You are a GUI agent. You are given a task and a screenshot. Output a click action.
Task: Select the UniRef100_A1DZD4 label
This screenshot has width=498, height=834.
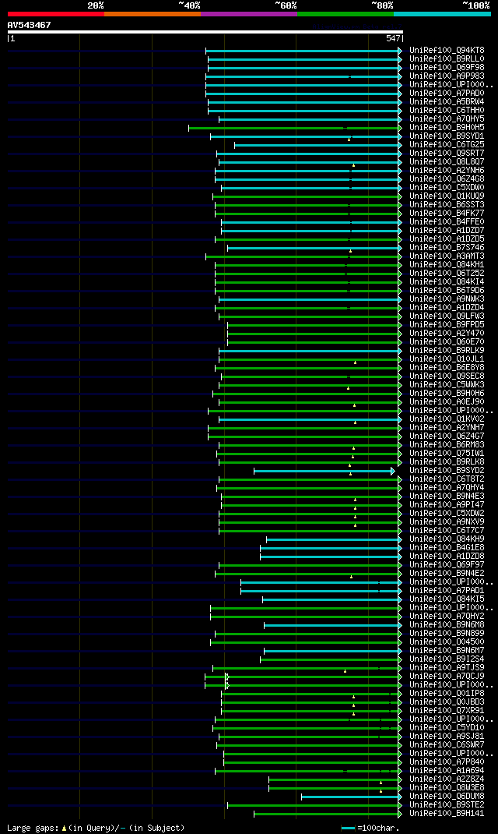click(x=447, y=307)
